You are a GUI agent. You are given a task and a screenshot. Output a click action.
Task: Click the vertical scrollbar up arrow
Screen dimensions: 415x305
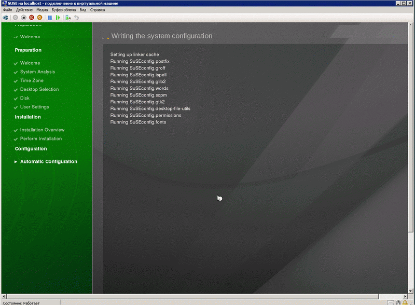point(410,24)
